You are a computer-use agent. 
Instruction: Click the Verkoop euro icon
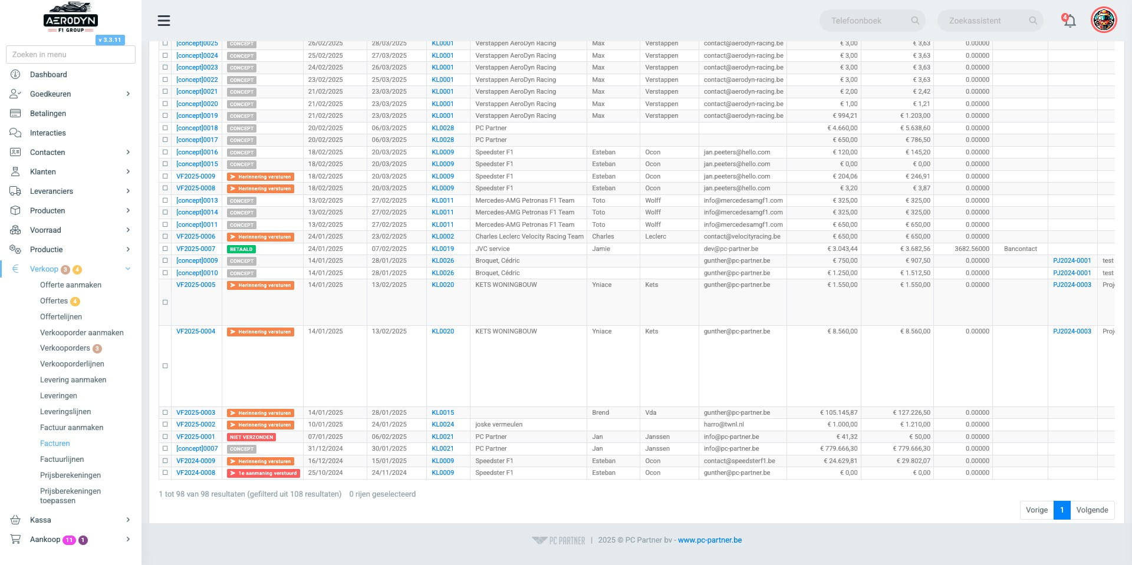point(15,269)
